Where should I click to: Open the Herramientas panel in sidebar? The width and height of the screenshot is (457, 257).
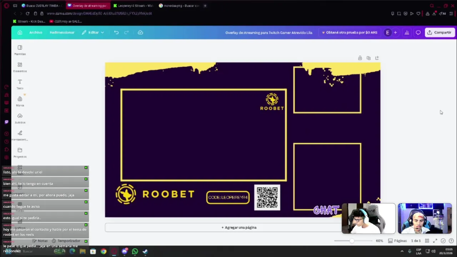tap(20, 136)
